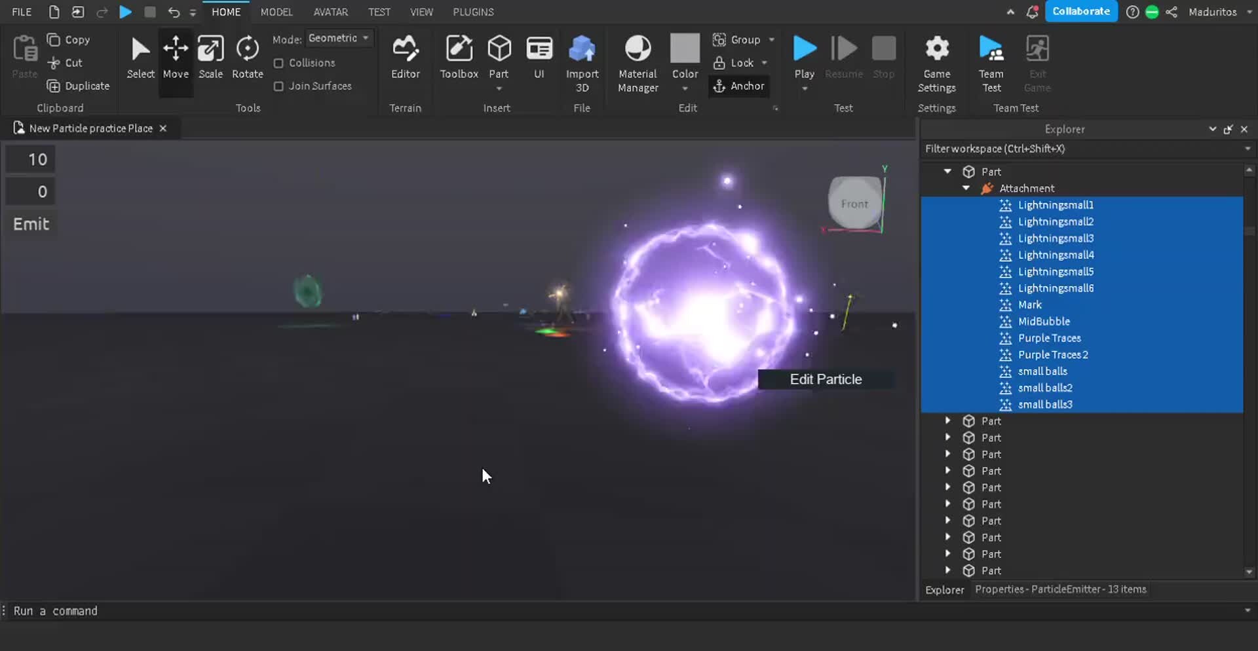The image size is (1258, 651).
Task: Open the Mode Geometric dropdown
Action: click(x=339, y=37)
